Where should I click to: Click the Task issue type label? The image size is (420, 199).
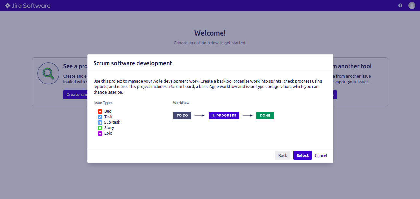click(x=108, y=117)
